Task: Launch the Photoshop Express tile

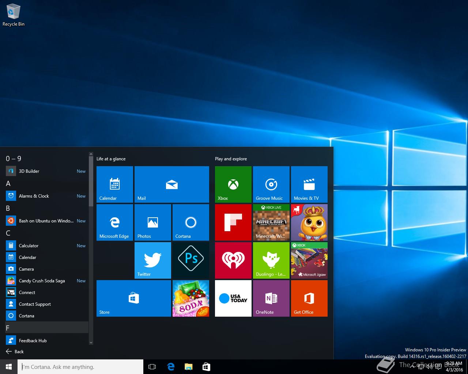Action: pyautogui.click(x=191, y=260)
